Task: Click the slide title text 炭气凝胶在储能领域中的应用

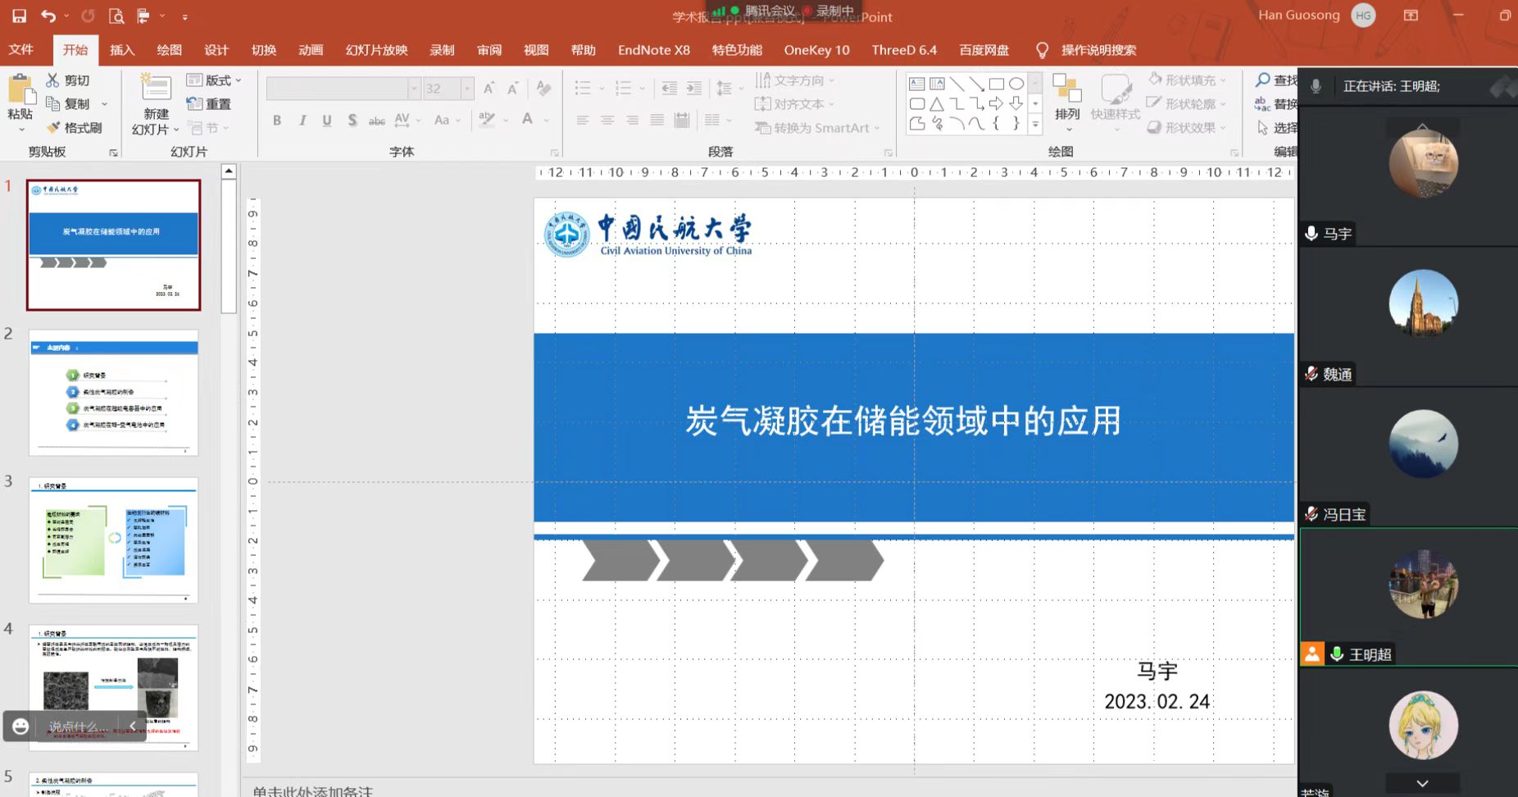Action: tap(903, 421)
